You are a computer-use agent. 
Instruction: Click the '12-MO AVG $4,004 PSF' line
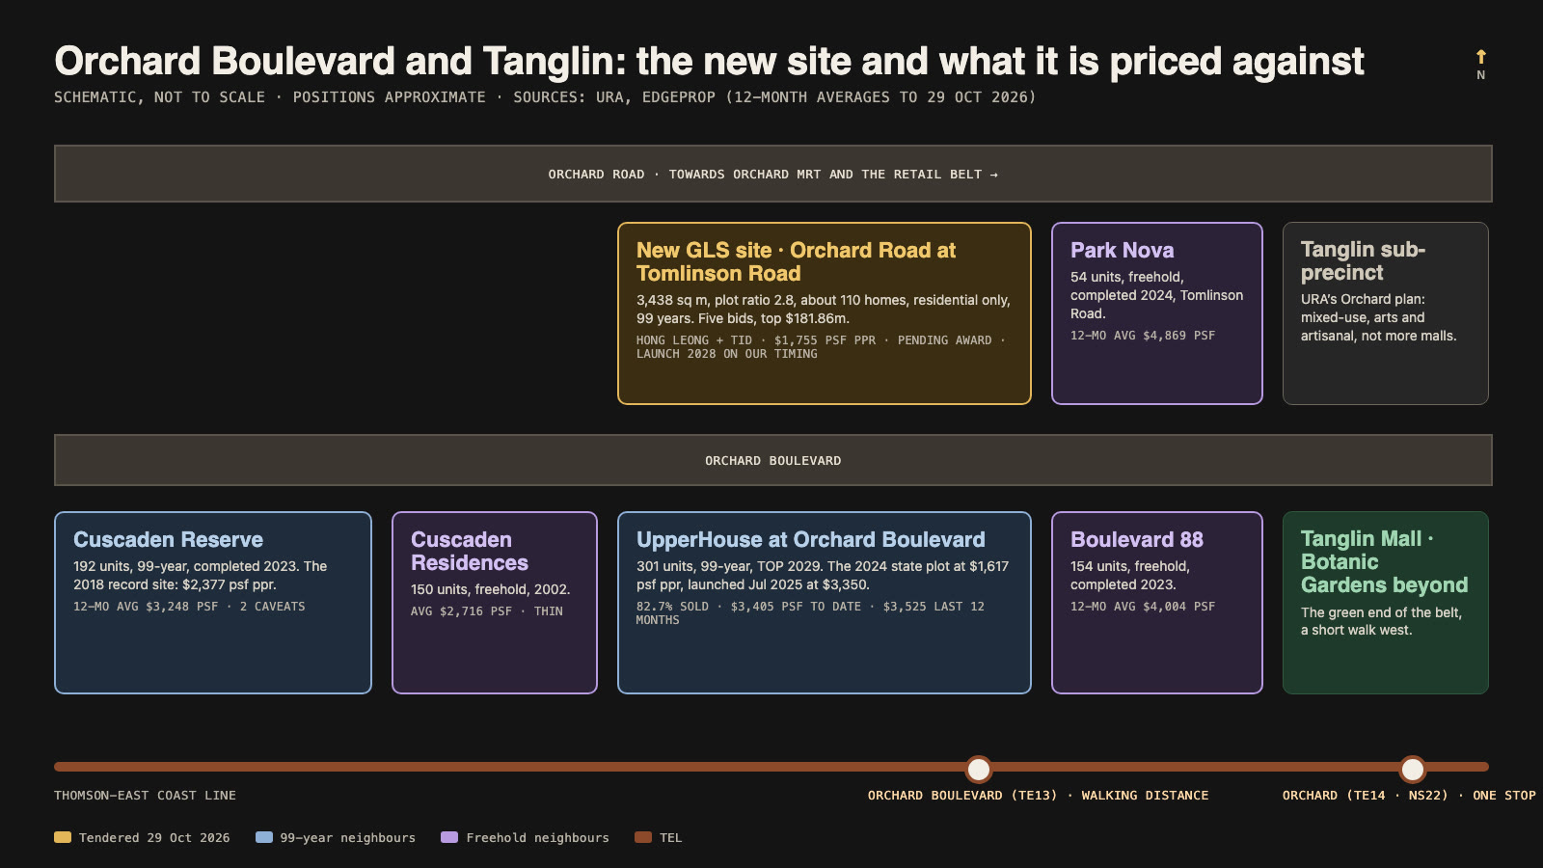click(1143, 607)
